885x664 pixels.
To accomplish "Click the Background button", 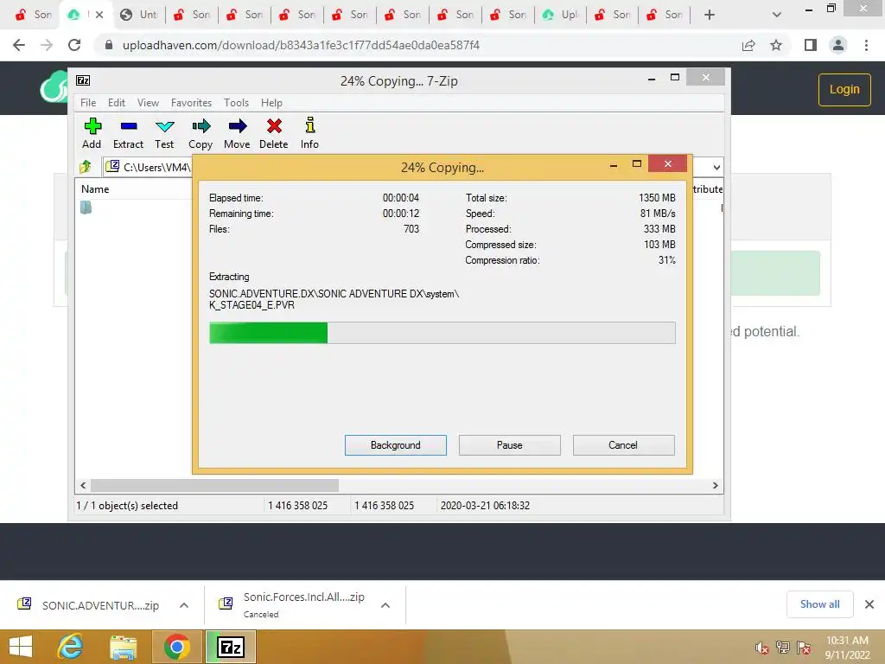I will 396,445.
